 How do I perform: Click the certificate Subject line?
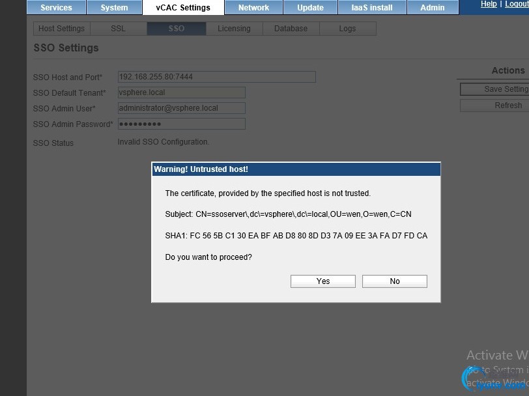pos(288,214)
